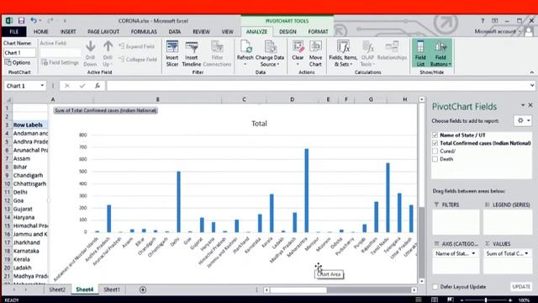
Task: Close the PivotChart Fields pane
Action: pos(530,104)
